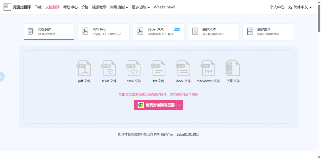321x159 pixels.
Task: Open the 更多功能 dropdown menu
Action: [141, 7]
